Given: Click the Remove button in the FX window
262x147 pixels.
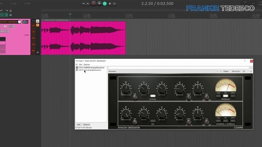Looking at the screenshot, I should click(x=86, y=125).
